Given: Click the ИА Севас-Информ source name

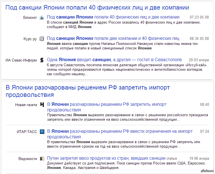Looking at the screenshot, I should click(x=21, y=60).
